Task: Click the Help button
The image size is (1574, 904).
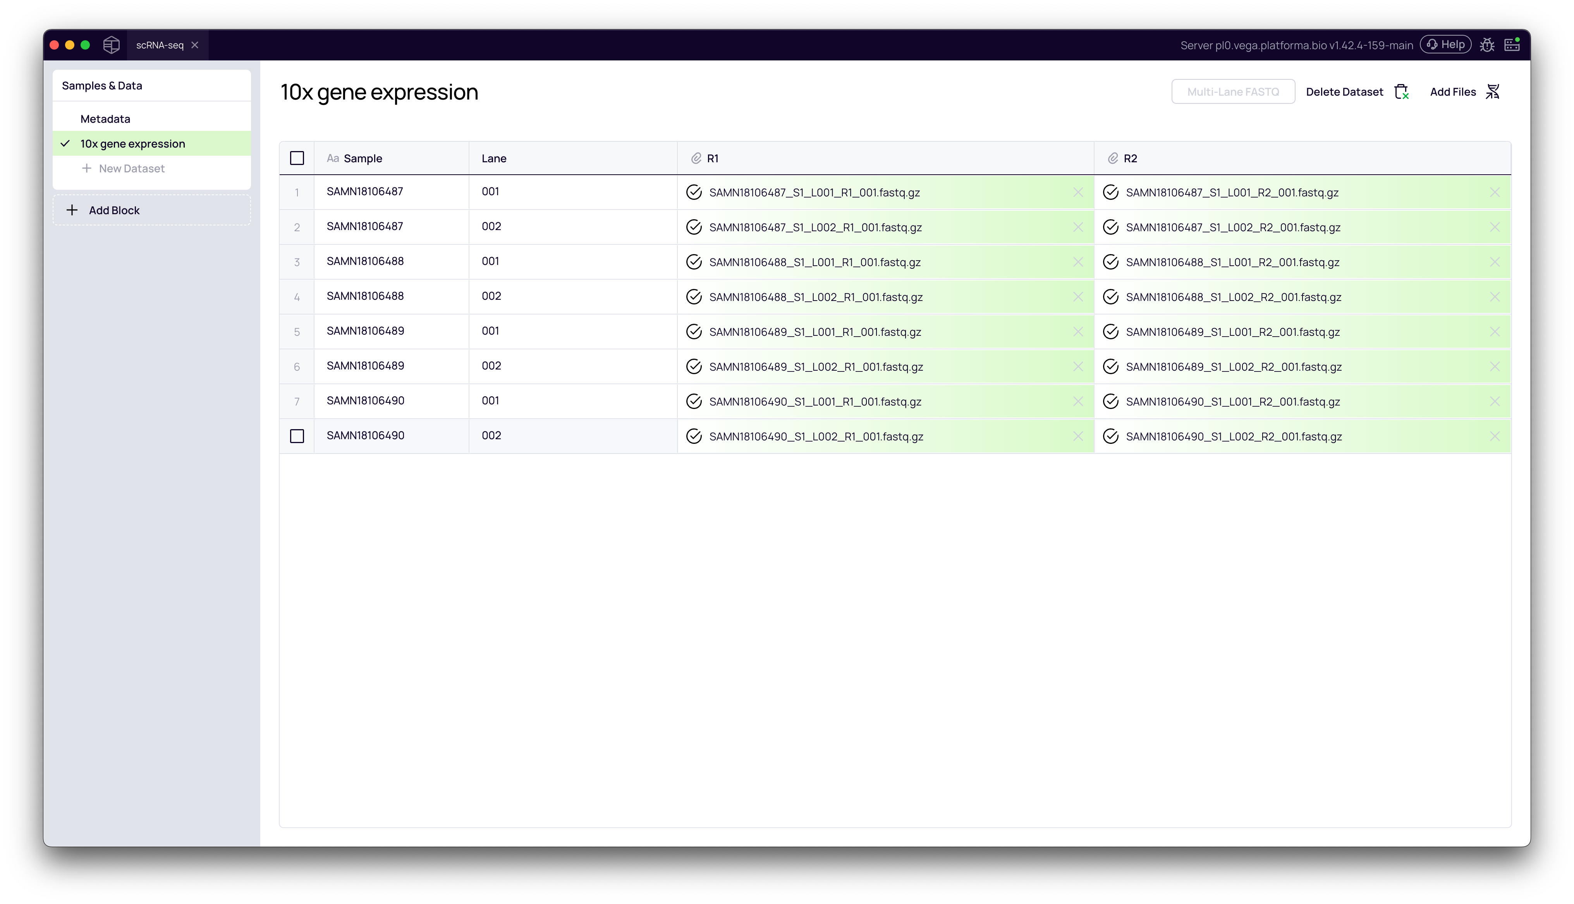Action: click(1445, 45)
